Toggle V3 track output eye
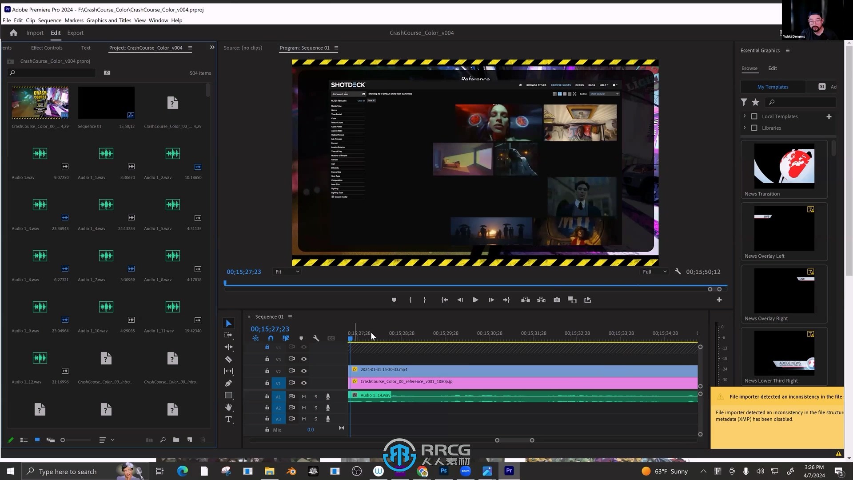853x480 pixels. pyautogui.click(x=304, y=359)
